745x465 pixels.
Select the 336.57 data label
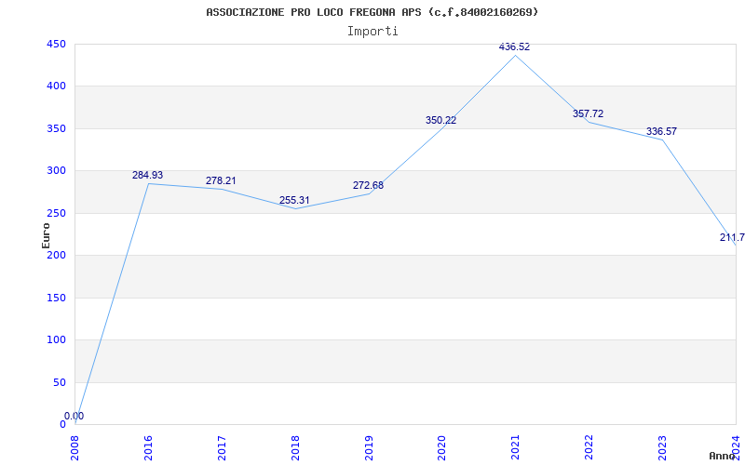click(x=661, y=131)
